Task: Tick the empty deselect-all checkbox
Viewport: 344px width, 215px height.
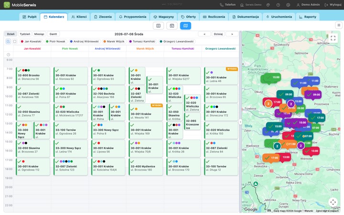Action: coord(15,41)
